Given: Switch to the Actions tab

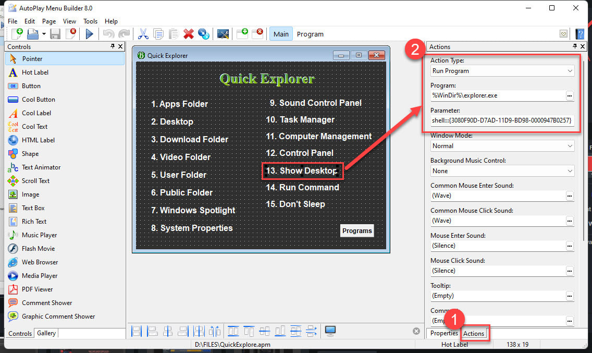Looking at the screenshot, I should pos(474,333).
